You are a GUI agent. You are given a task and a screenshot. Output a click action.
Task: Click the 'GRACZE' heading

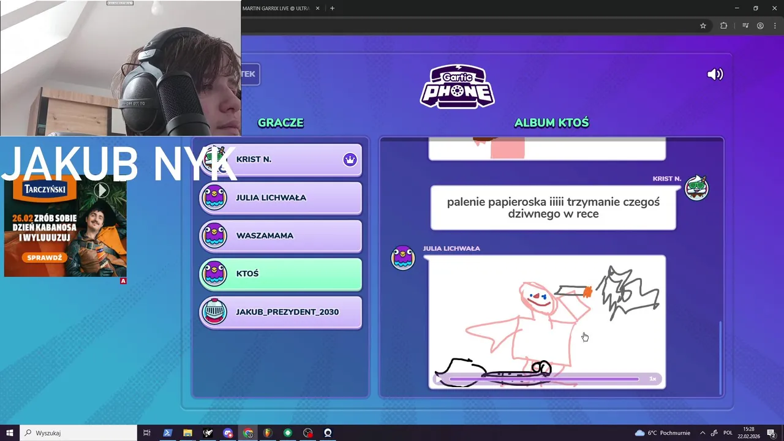pyautogui.click(x=281, y=123)
